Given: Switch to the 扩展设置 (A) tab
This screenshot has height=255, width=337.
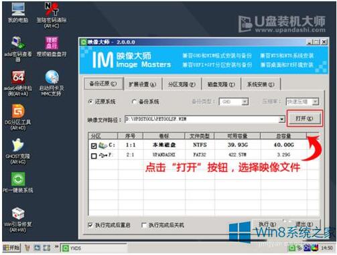Looking at the screenshot, I should pyautogui.click(x=143, y=84).
